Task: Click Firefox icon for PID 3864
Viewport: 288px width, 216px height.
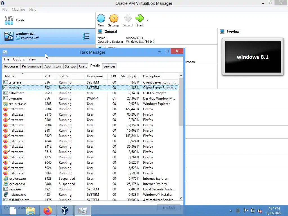Action: [x=6, y=173]
